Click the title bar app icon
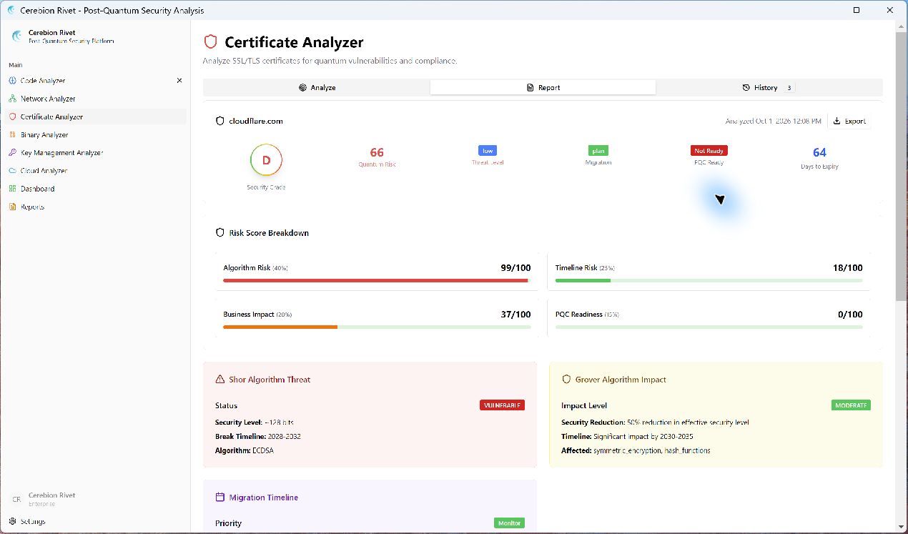The width and height of the screenshot is (908, 534). [x=11, y=10]
